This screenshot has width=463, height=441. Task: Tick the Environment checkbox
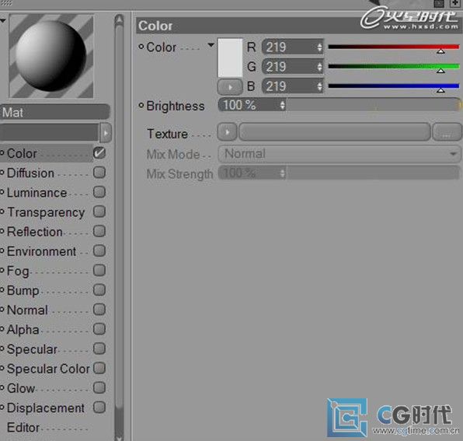point(99,250)
